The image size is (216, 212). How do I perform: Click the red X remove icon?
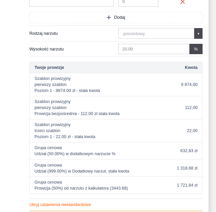point(182,2)
